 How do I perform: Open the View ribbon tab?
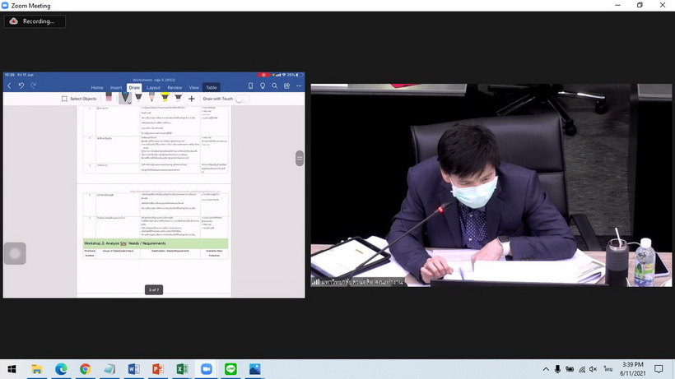pyautogui.click(x=193, y=87)
